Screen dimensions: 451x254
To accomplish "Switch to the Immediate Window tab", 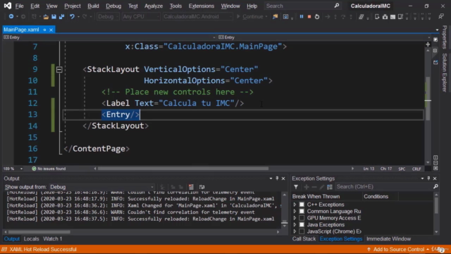I will 388,238.
